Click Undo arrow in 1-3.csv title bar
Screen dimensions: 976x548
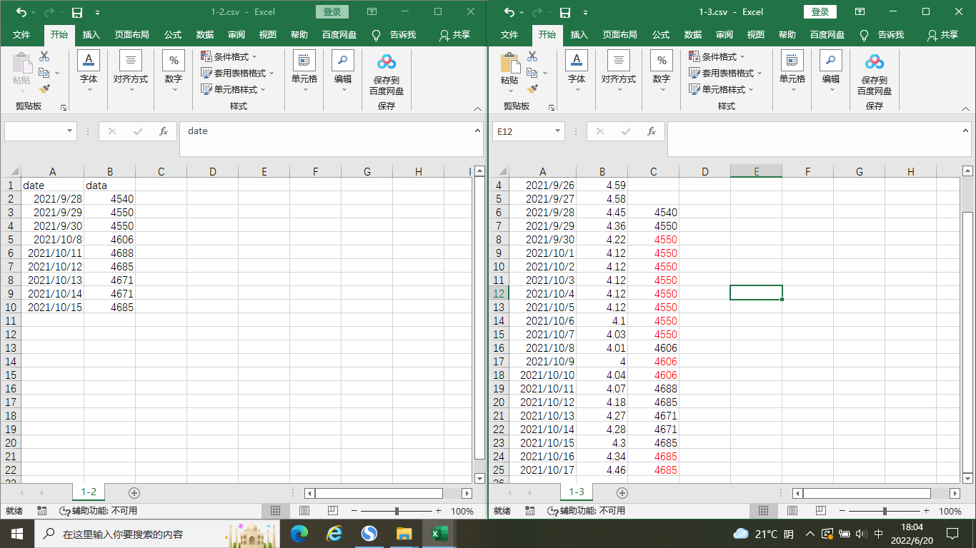click(x=509, y=12)
